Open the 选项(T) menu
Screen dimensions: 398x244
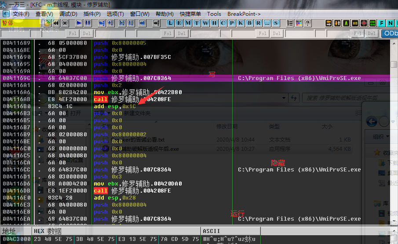[115, 14]
